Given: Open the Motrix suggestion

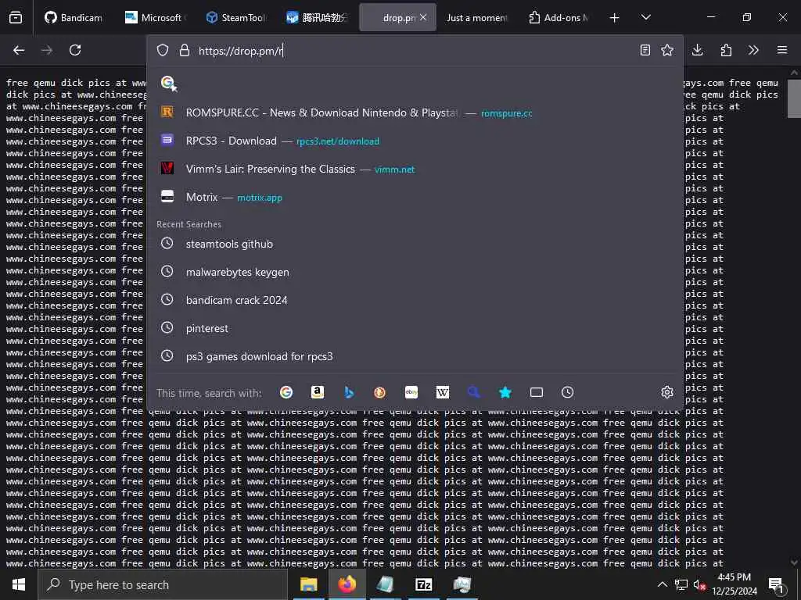Looking at the screenshot, I should point(415,197).
